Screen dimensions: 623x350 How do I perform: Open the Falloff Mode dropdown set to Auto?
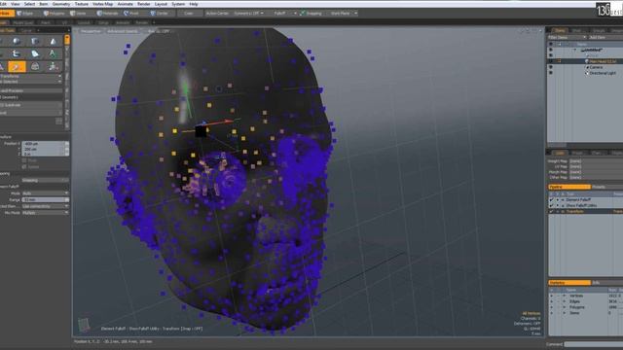pyautogui.click(x=46, y=193)
